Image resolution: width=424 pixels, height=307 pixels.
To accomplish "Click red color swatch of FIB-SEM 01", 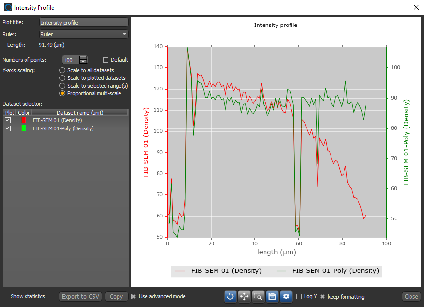I will pyautogui.click(x=24, y=120).
